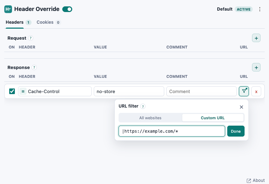Click the URL filter funnel icon
Viewport: 269px width, 184px height.
click(244, 91)
